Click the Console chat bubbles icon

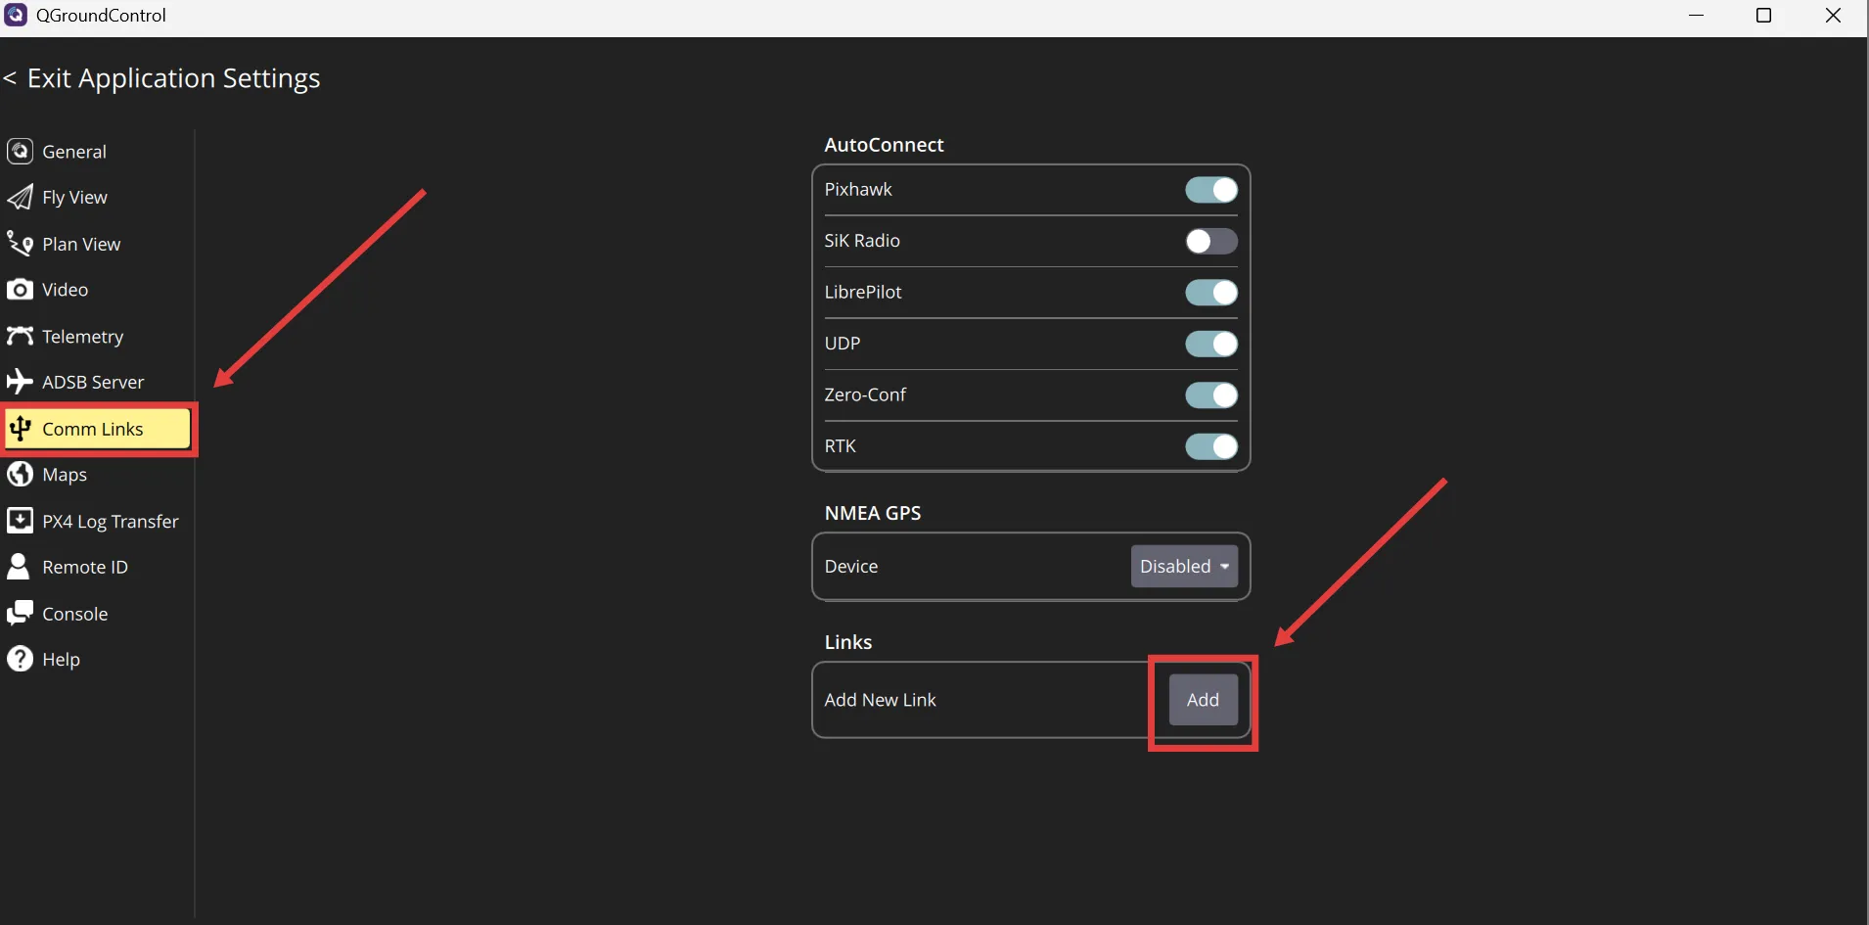coord(20,613)
